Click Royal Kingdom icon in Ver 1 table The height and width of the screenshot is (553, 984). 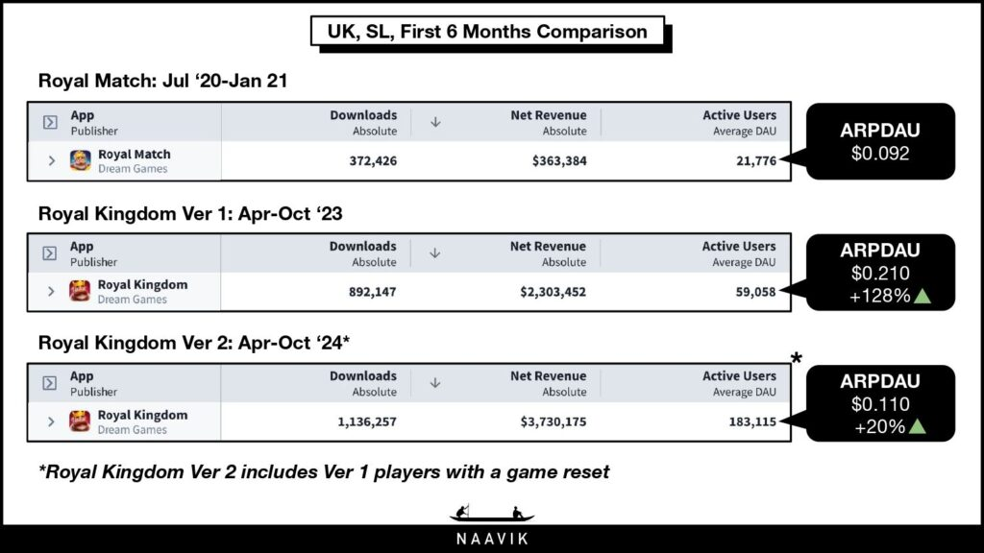(80, 292)
